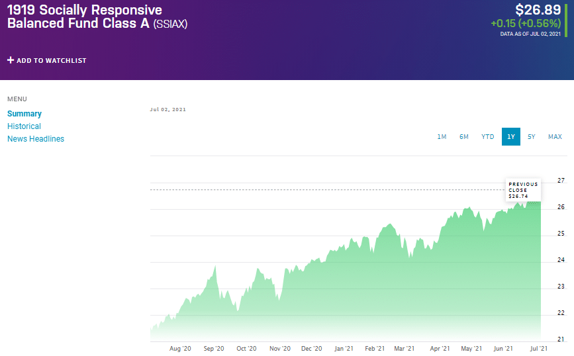Click the $26.89 current price
Image resolution: width=574 pixels, height=356 pixels.
538,10
